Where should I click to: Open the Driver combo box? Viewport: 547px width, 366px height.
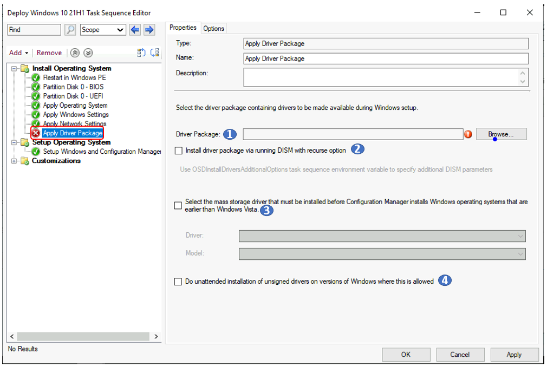[382, 236]
